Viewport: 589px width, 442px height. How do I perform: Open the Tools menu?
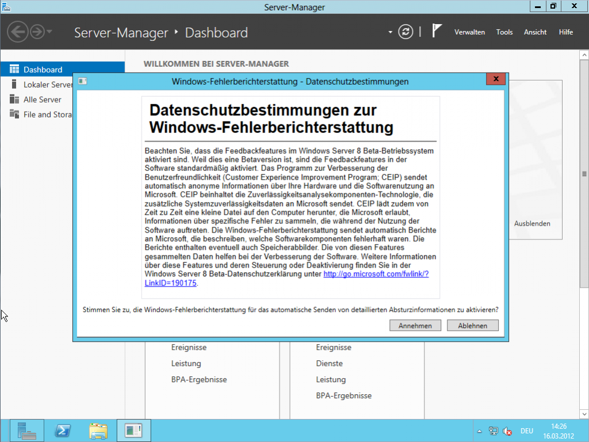click(x=504, y=32)
